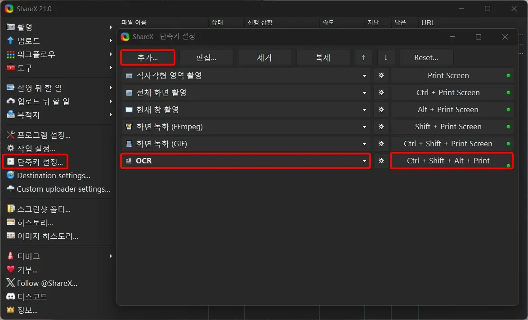The height and width of the screenshot is (320, 528).
Task: Click the Ctrl + Print Screen hotkey button
Action: [x=452, y=93]
